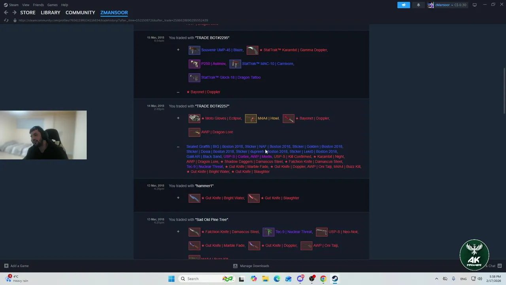This screenshot has height=285, width=506.
Task: Click the Gut Knife Bright Water icon
Action: 194,198
